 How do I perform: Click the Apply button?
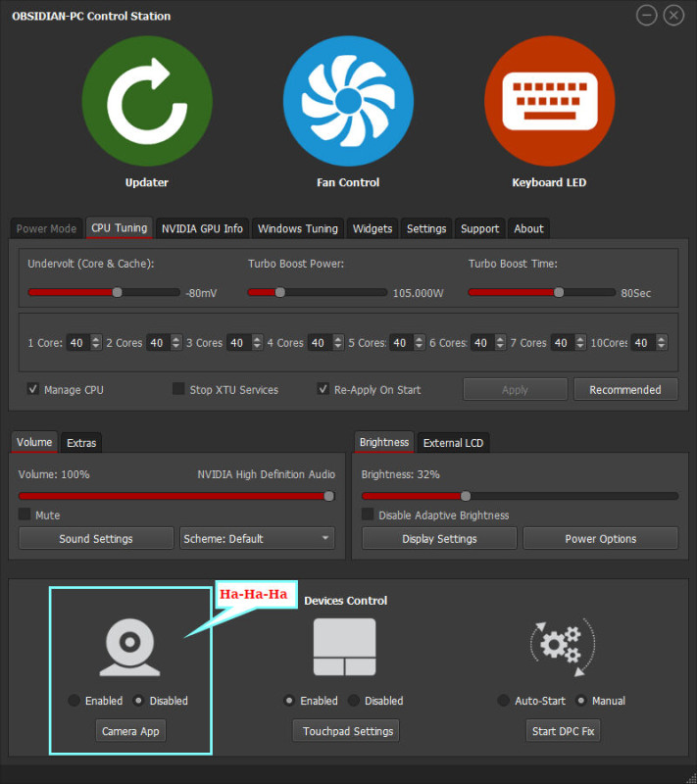(515, 389)
